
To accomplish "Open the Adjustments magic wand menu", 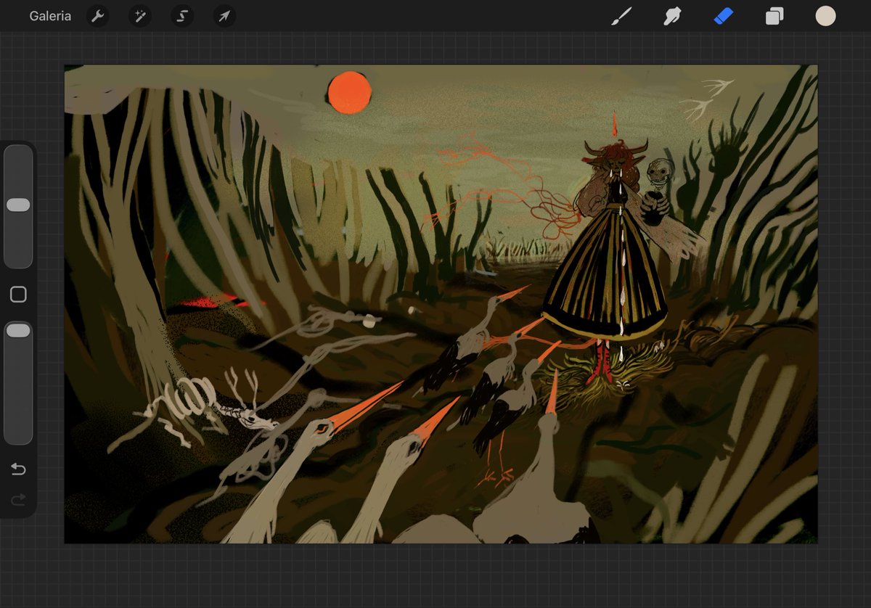I will click(x=139, y=16).
